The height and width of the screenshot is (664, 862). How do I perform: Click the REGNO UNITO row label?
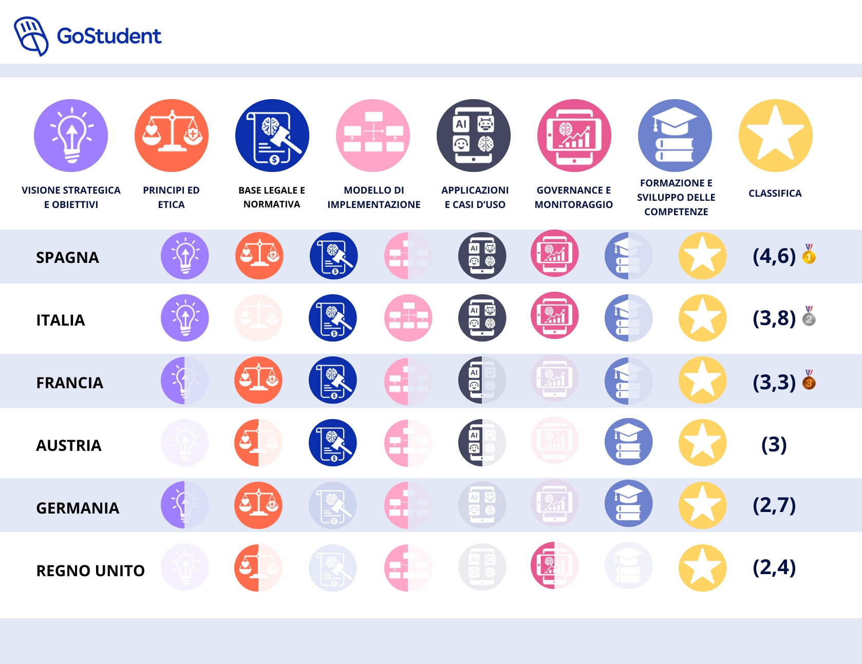click(90, 571)
